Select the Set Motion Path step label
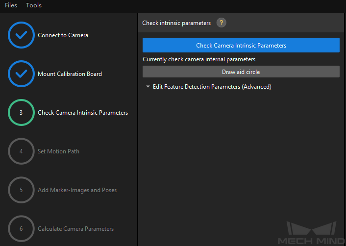This screenshot has width=346, height=246. pyautogui.click(x=58, y=151)
